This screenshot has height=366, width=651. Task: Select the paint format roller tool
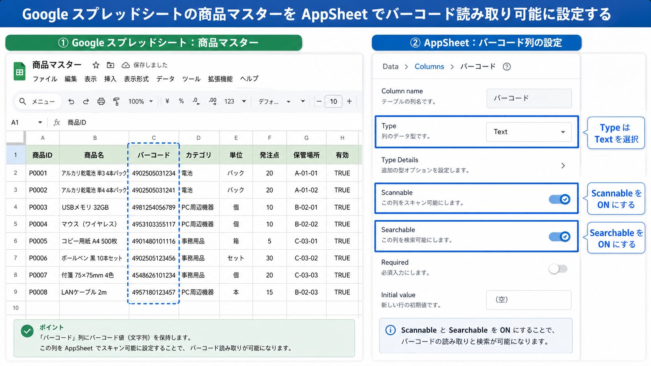click(x=116, y=102)
